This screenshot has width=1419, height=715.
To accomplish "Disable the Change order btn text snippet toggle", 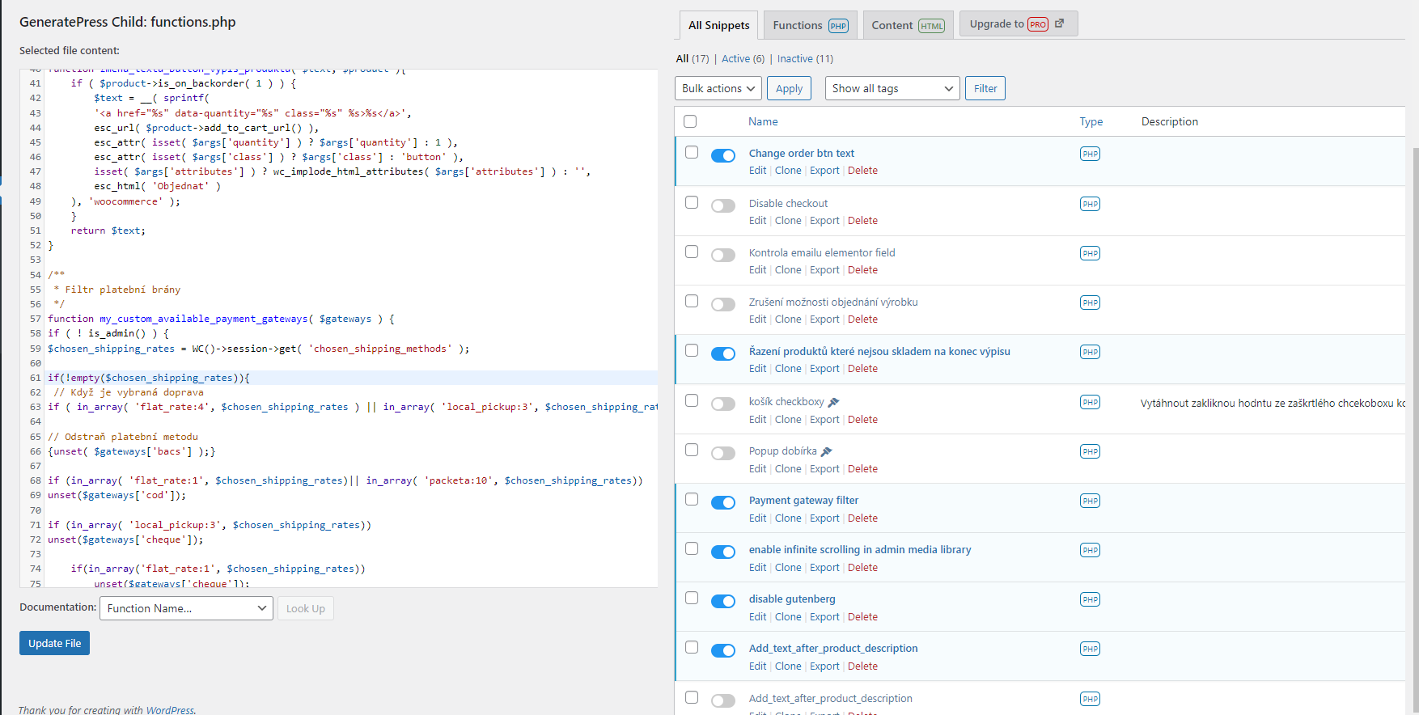I will pos(722,155).
